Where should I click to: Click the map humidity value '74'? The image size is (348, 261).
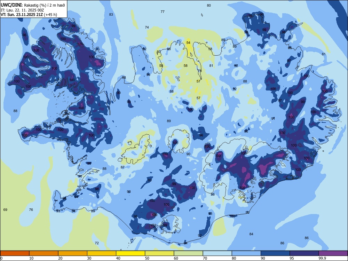[x=147, y=27]
